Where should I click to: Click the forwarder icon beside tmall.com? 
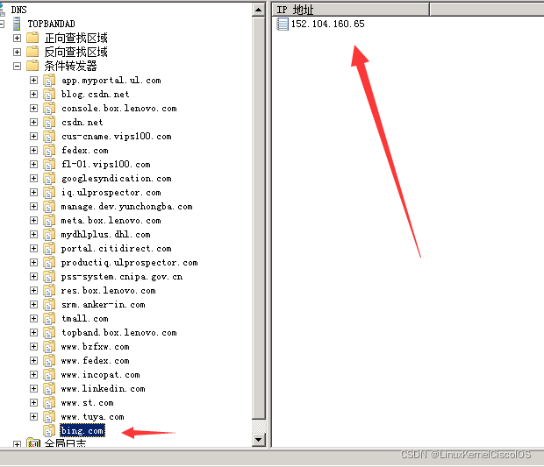[x=49, y=318]
